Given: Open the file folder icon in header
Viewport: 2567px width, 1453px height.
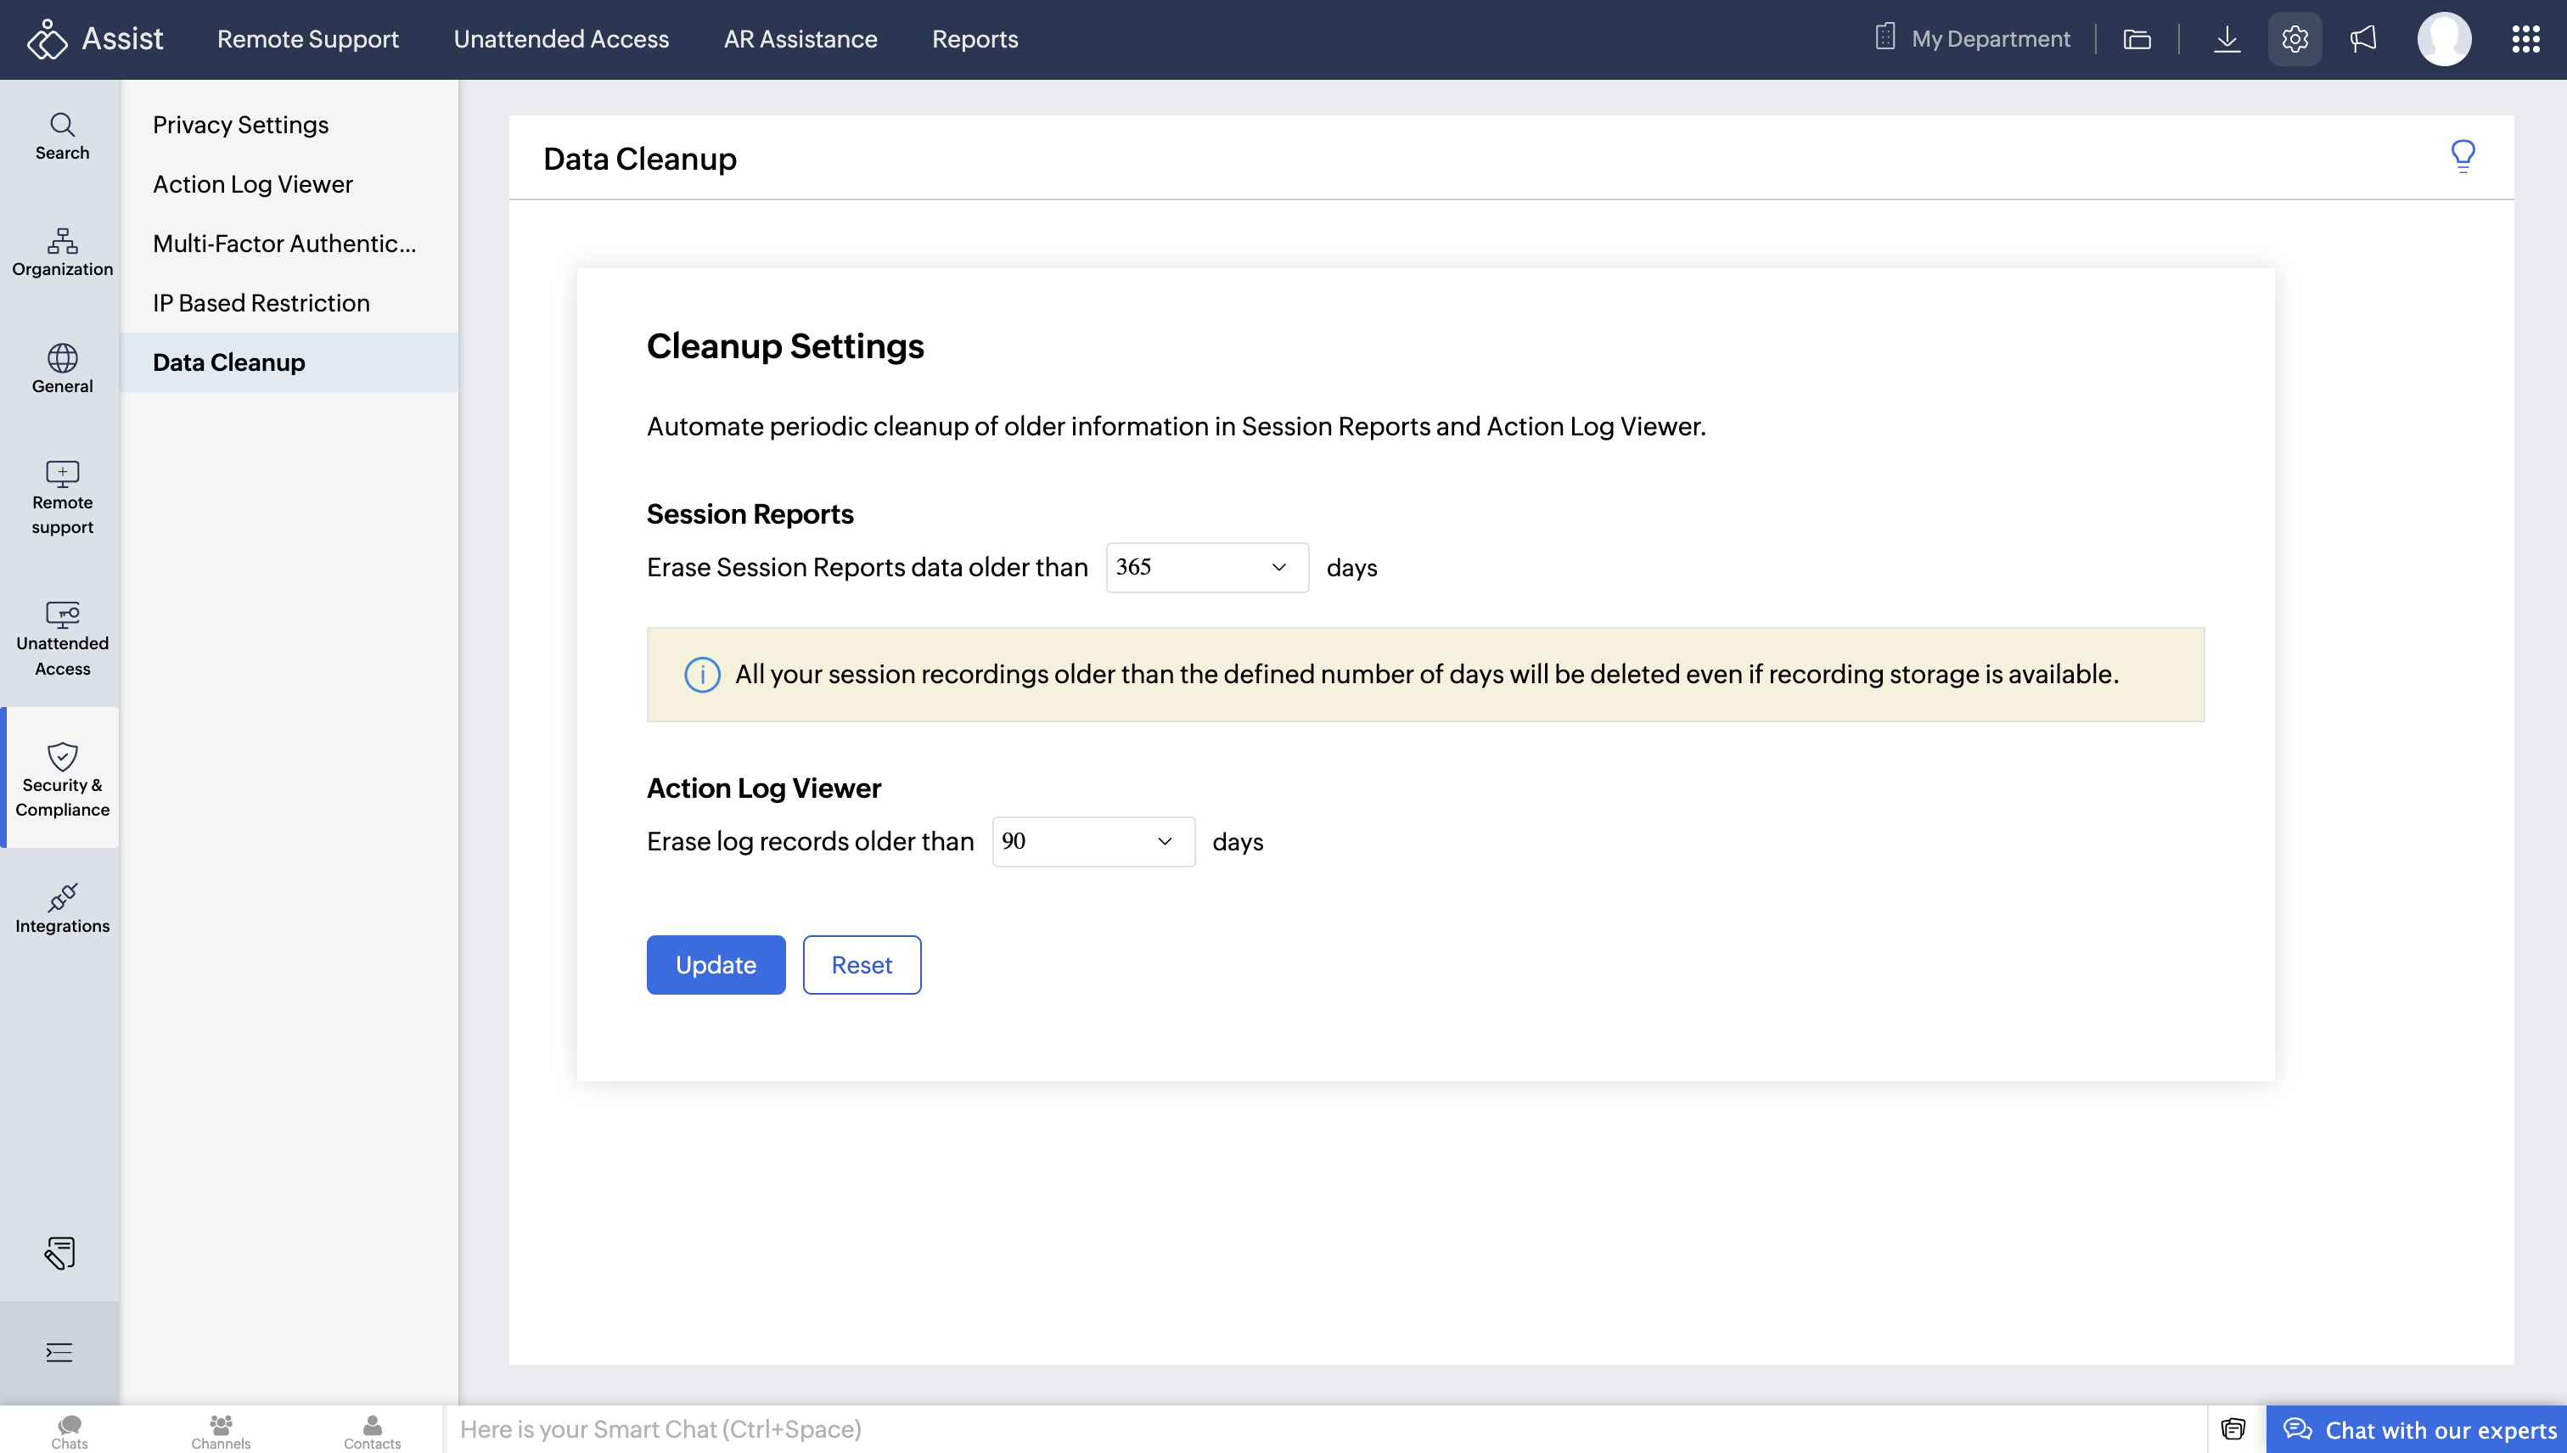Looking at the screenshot, I should [x=2137, y=39].
